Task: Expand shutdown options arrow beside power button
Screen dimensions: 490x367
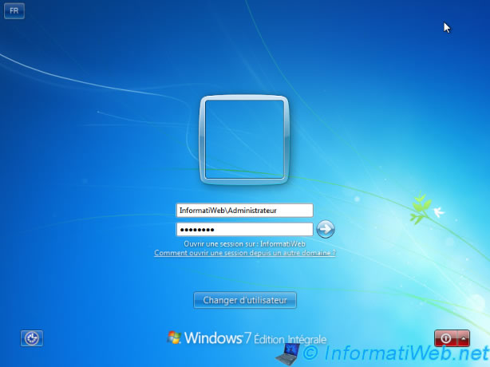Action: (x=464, y=338)
